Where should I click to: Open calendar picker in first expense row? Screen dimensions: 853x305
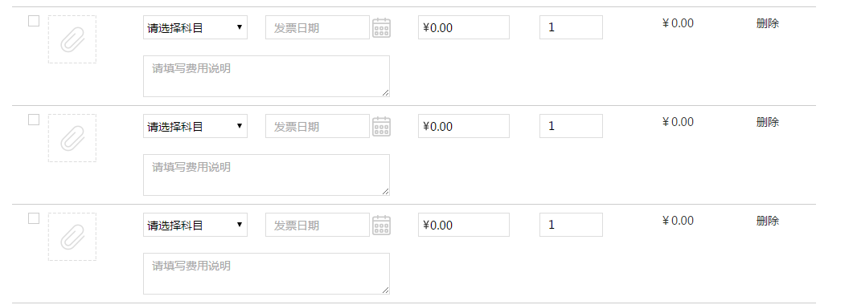point(381,27)
